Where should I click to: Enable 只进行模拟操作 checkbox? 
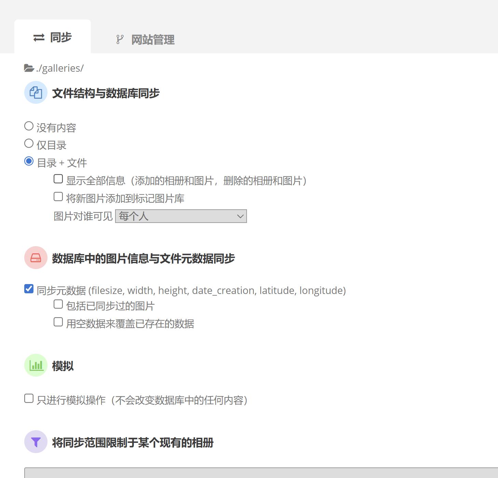coord(29,398)
